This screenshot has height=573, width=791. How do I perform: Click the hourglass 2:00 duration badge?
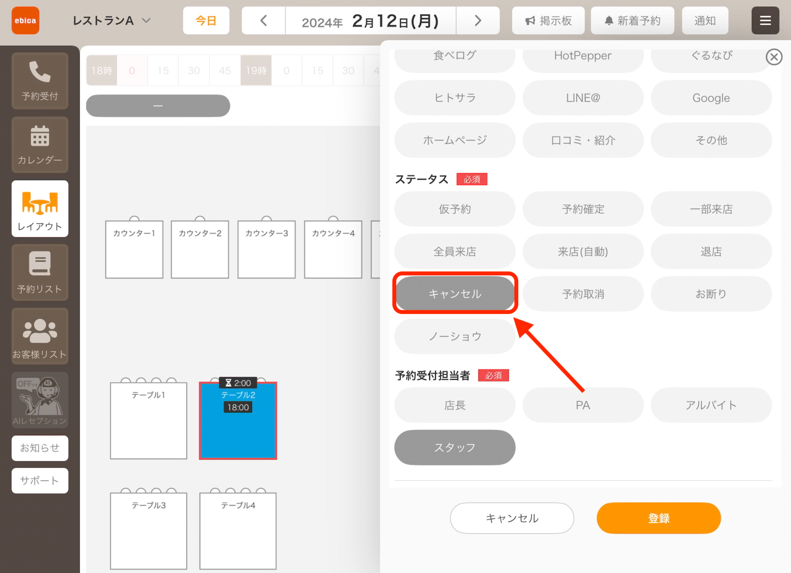[x=238, y=383]
